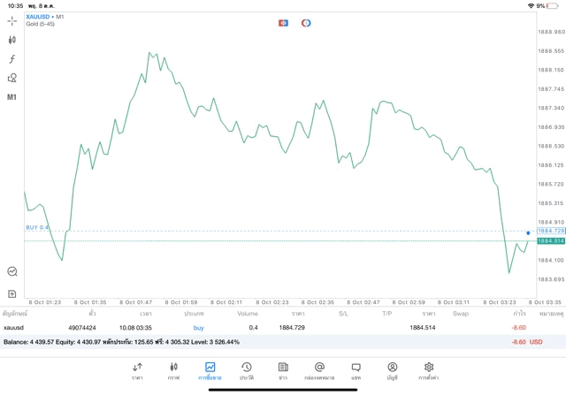The width and height of the screenshot is (566, 395).
Task: Open the M1 timeframe selector
Action: click(x=12, y=97)
